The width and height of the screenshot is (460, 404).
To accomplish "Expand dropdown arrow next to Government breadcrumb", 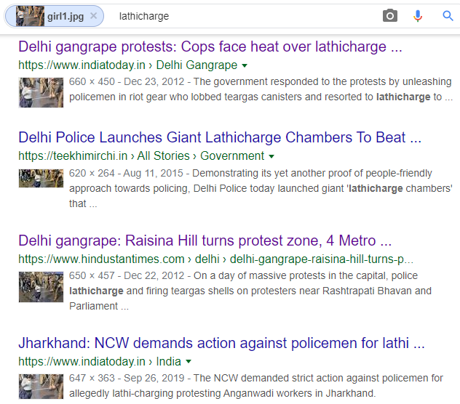I will (x=271, y=156).
